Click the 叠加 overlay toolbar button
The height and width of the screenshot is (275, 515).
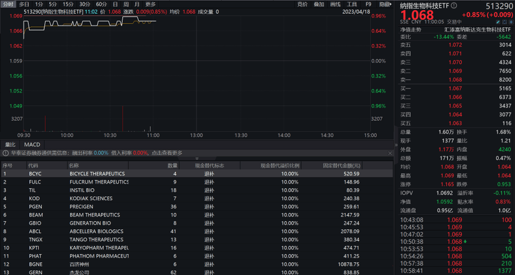pyautogui.click(x=319, y=4)
